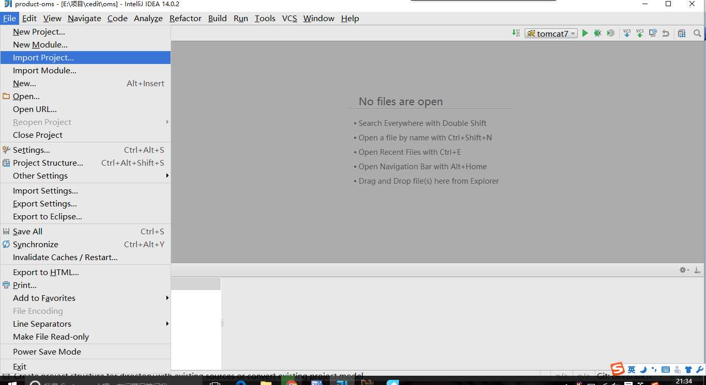Open the Build menu

[x=218, y=18]
